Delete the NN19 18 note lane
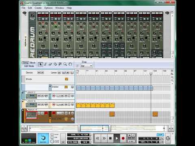Image resolution: width=195 pixels, height=146 pixels. pos(72,105)
